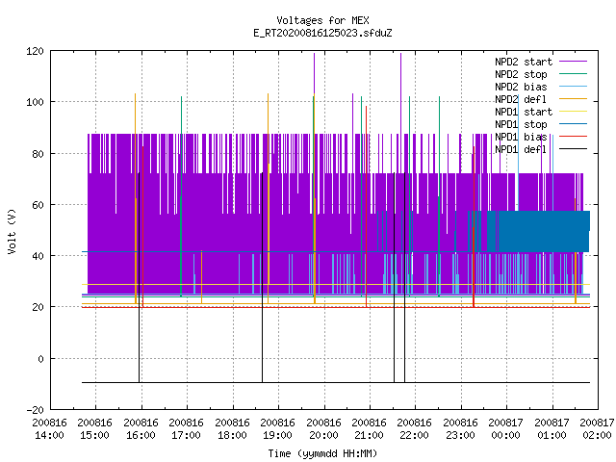Click the x-axis tick label 200817 01:00
Image resolution: width=616 pixels, height=462 pixels.
552,429
